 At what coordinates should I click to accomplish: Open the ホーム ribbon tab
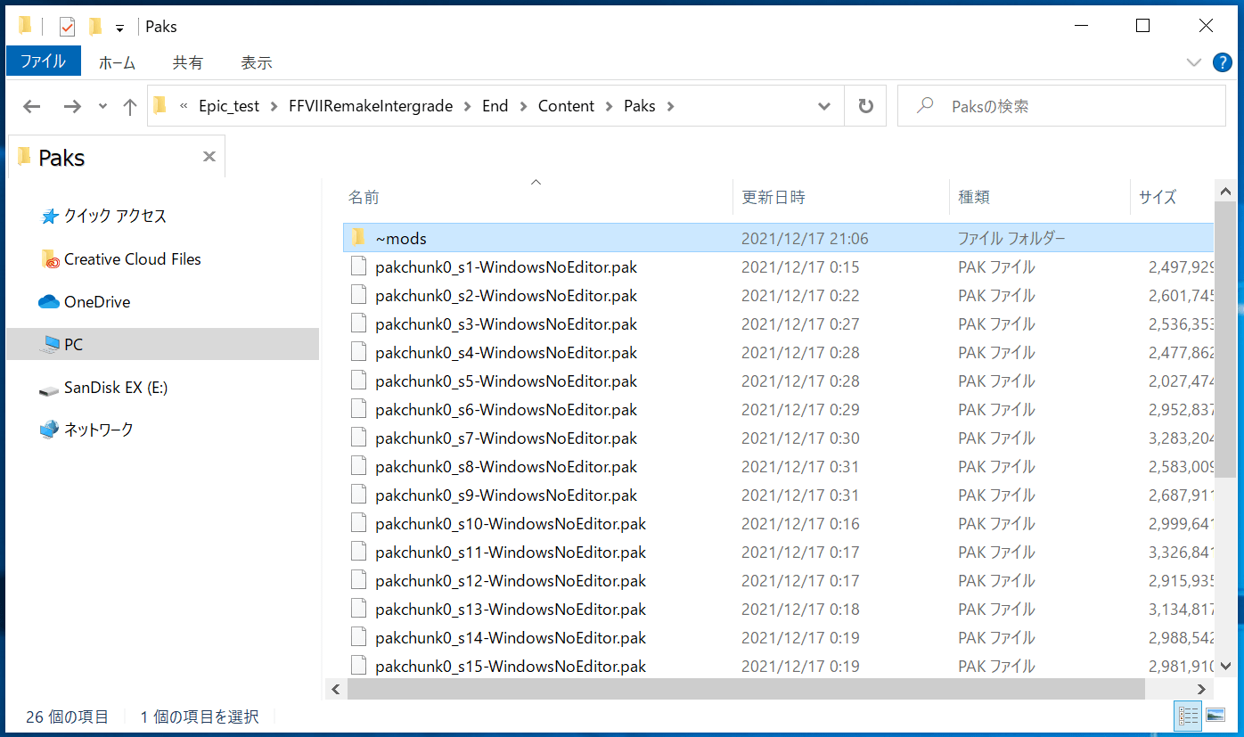[x=117, y=62]
